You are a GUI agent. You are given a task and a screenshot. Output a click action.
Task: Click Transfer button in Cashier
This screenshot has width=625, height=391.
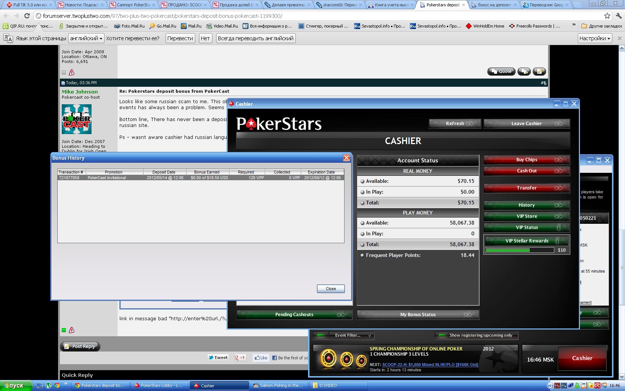pos(527,188)
